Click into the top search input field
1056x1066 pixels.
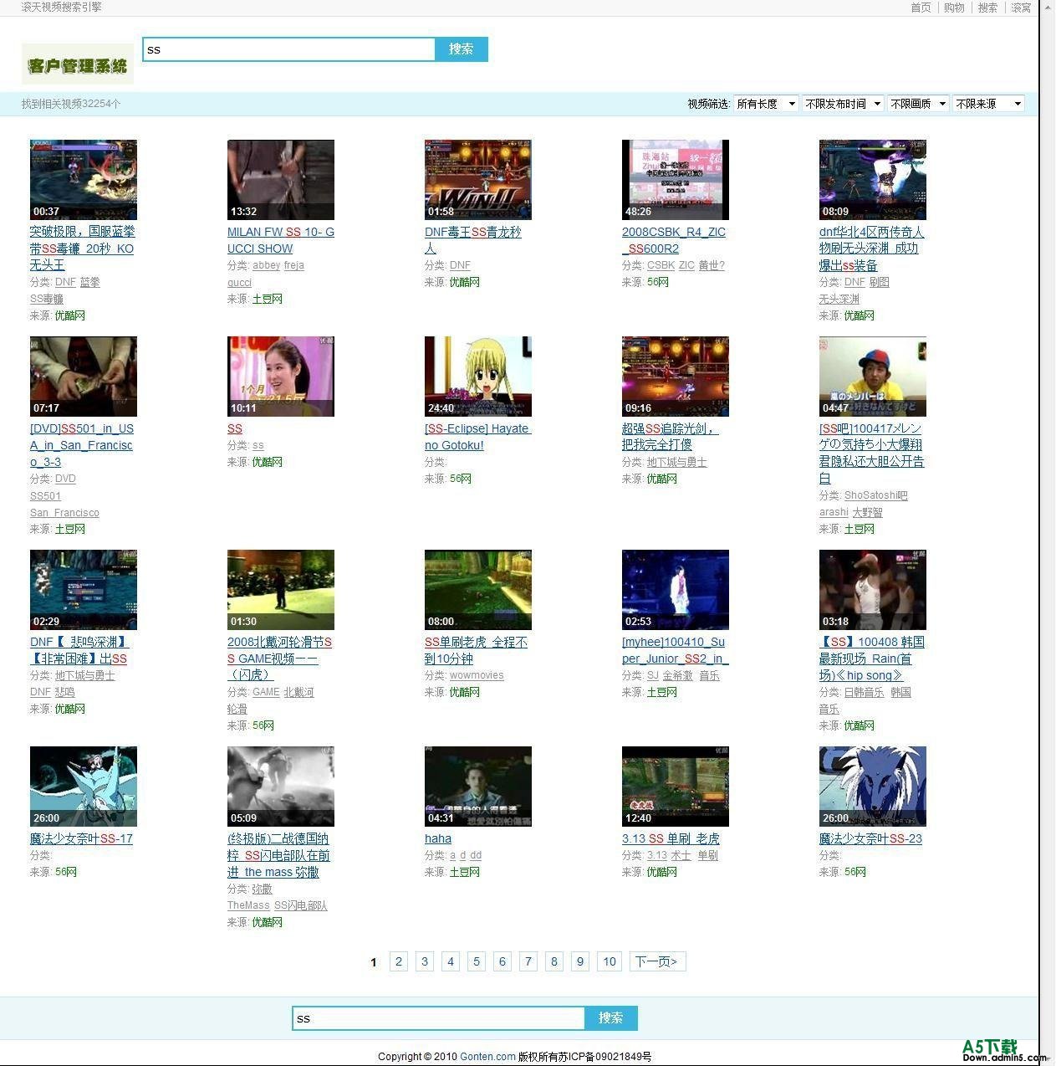coord(288,49)
